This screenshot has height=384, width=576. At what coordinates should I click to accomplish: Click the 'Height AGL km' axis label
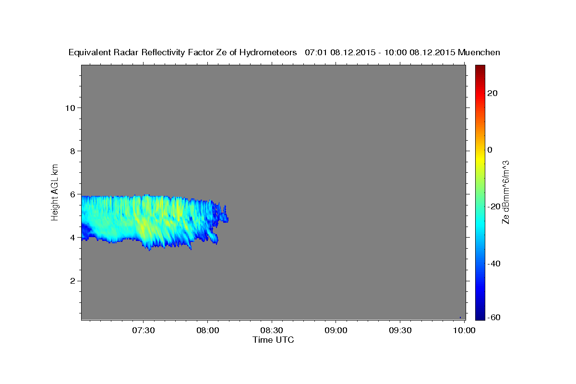point(55,192)
